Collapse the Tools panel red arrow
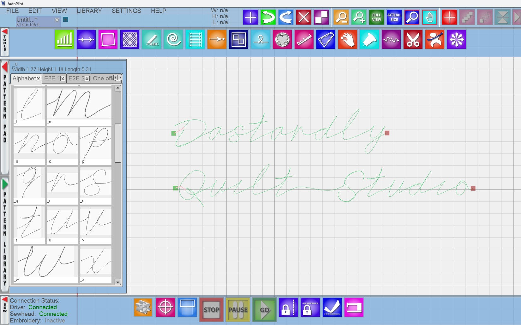521x325 pixels. coord(5,32)
